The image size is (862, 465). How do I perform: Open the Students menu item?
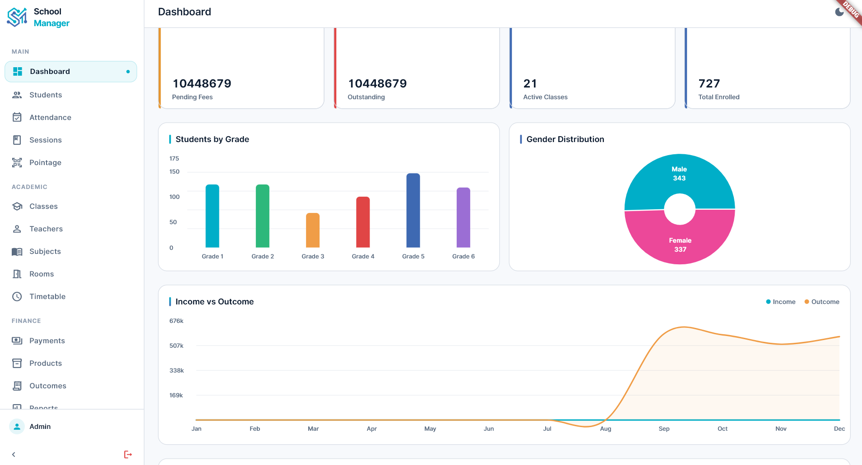pyautogui.click(x=71, y=95)
